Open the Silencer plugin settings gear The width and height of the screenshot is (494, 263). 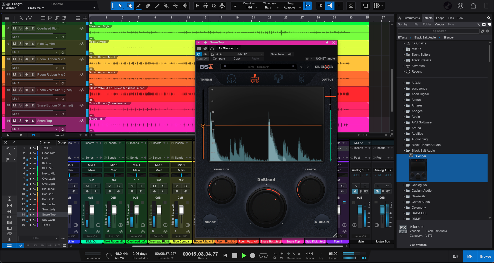307,59
